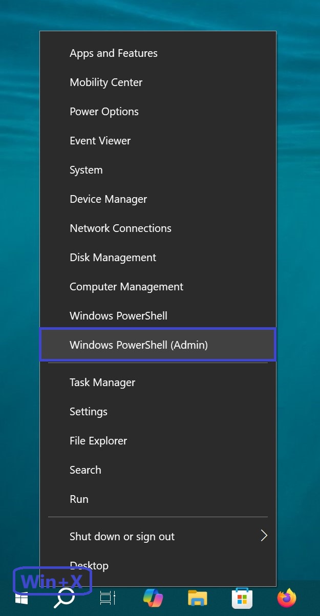Image resolution: width=320 pixels, height=616 pixels.
Task: Open Apps and Features
Action: (x=114, y=53)
